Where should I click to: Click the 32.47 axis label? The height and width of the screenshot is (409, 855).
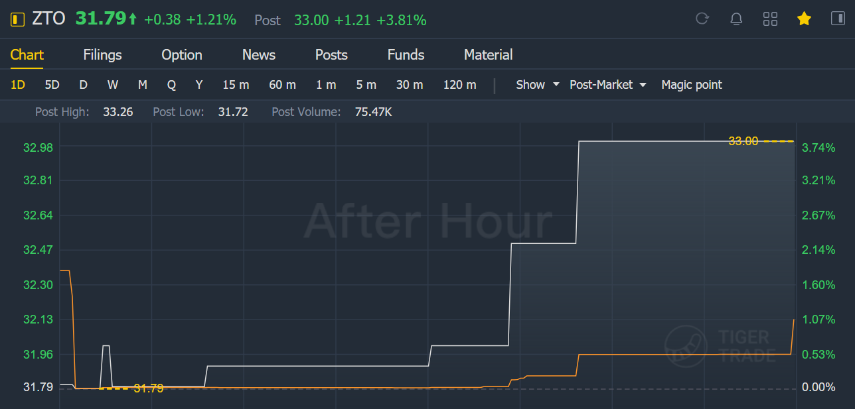[38, 250]
